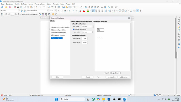Click the Superscript icon
This screenshot has width=181, height=102.
coord(73,11)
